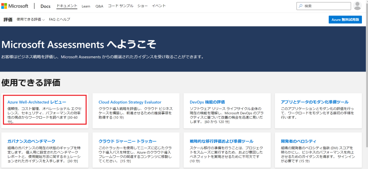
Task: Open クラウド ジャーニー トラッカー
Action: [x=128, y=141]
